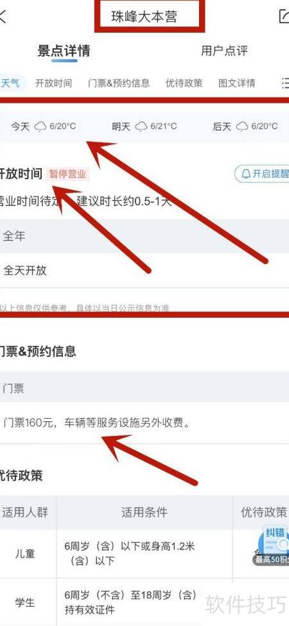
Task: Jump to 门票&预约信息 section
Action: (x=119, y=83)
